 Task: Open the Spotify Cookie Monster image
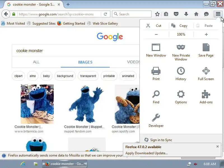(127, 104)
